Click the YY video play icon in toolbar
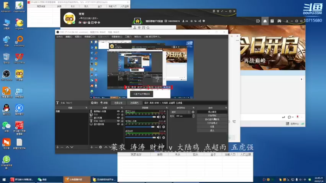This screenshot has width=326, height=183. tap(258, 21)
